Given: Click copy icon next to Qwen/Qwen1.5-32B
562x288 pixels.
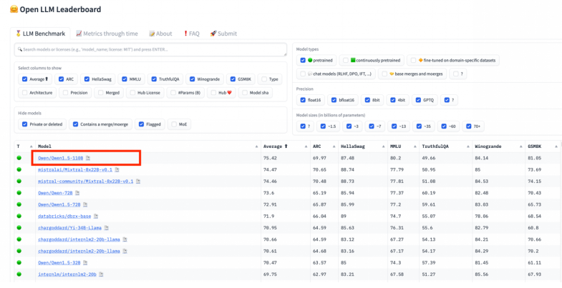Looking at the screenshot, I should point(85,262).
